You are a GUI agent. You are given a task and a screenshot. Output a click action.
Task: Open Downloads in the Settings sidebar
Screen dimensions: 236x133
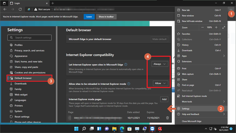[x=30, y=84]
